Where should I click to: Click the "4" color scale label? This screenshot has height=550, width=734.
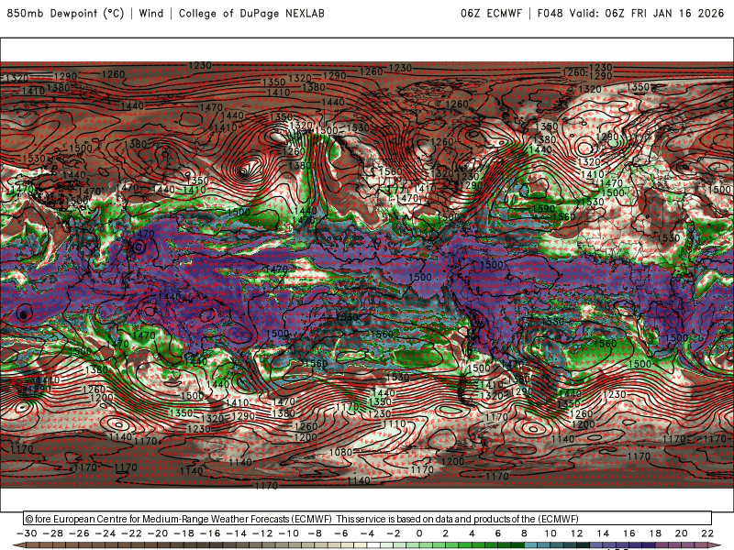(472, 533)
